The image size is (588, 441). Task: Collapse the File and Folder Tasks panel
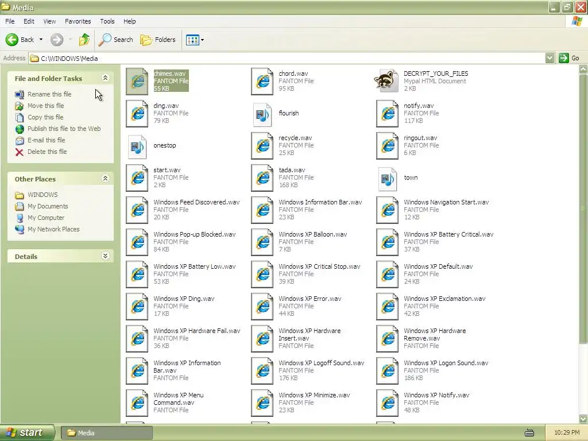pos(106,78)
